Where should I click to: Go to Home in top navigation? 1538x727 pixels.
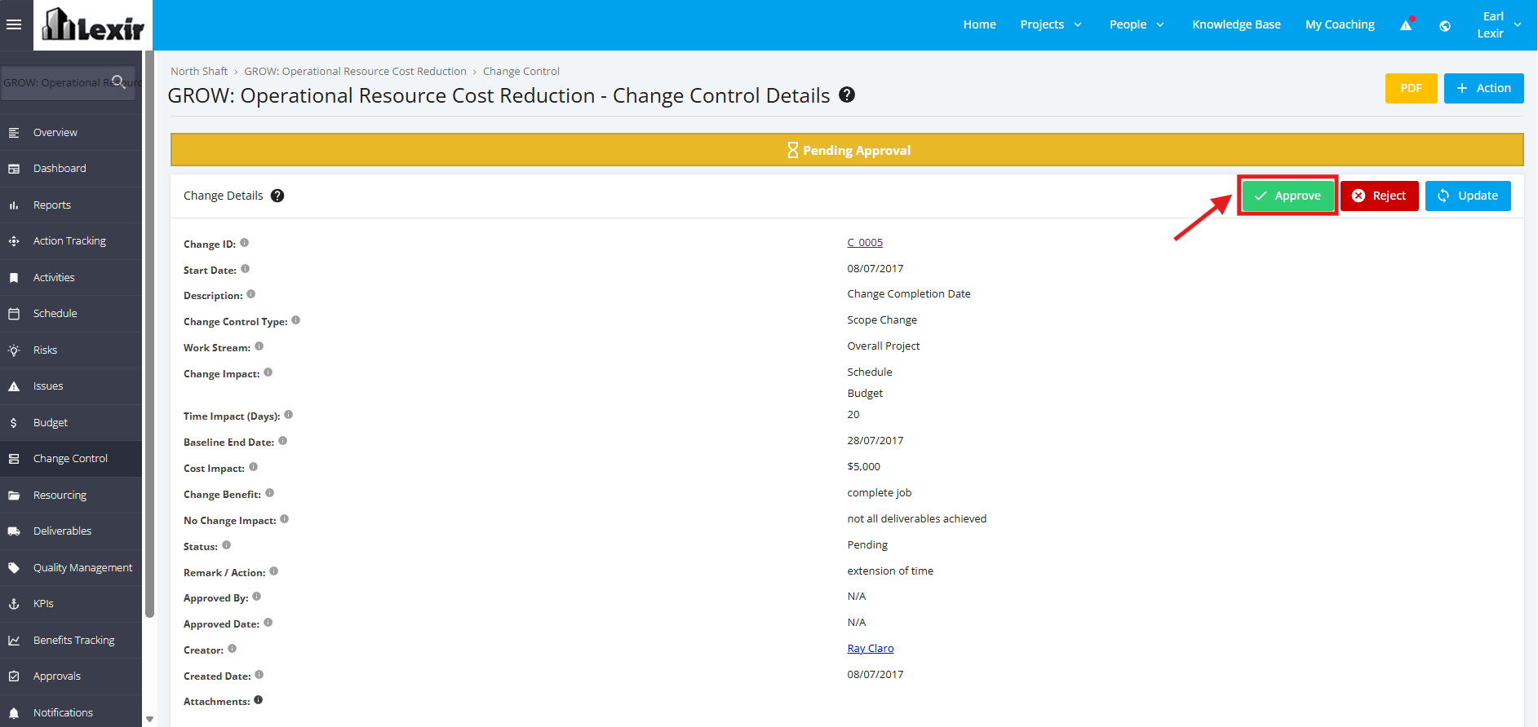pos(979,24)
